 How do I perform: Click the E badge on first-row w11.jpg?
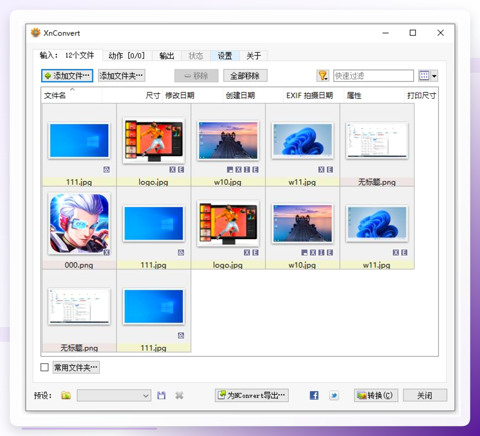[x=330, y=169]
